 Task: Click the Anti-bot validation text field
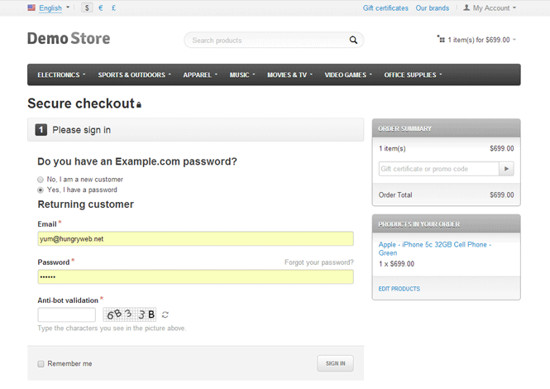tap(67, 315)
